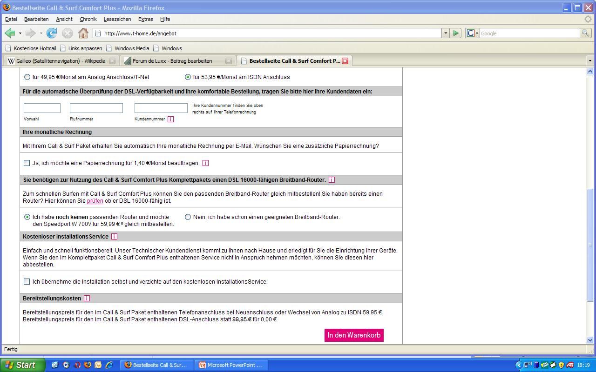Open the Chronik menu
Viewport: 596px width, 372px height.
click(88, 19)
